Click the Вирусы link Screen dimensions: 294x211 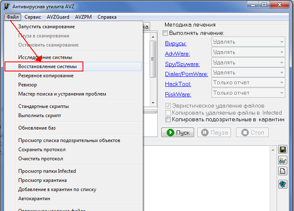[176, 43]
